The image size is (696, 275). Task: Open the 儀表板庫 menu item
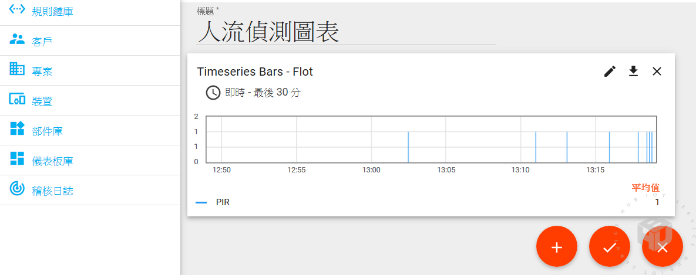53,161
